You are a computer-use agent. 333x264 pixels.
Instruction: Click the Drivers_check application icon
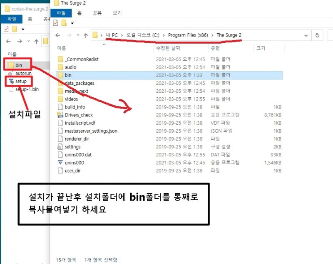click(60, 115)
